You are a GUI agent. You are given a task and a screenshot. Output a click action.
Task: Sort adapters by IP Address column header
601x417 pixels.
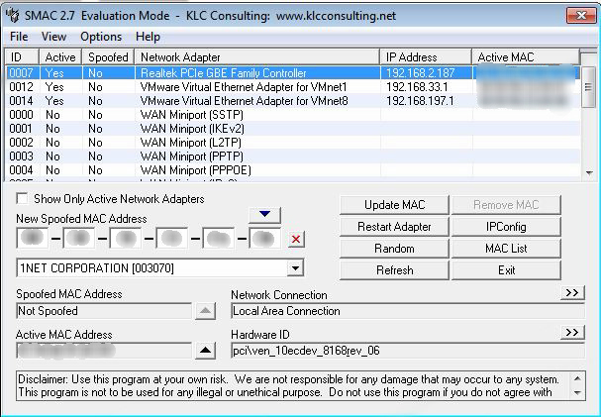pyautogui.click(x=426, y=57)
